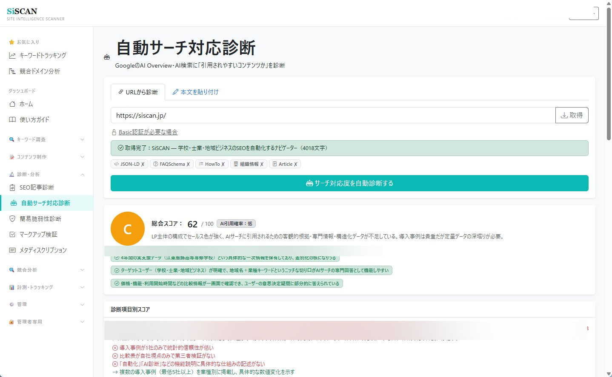The width and height of the screenshot is (612, 377).
Task: Run サーチ対応度を自動診断する
Action: [x=349, y=183]
